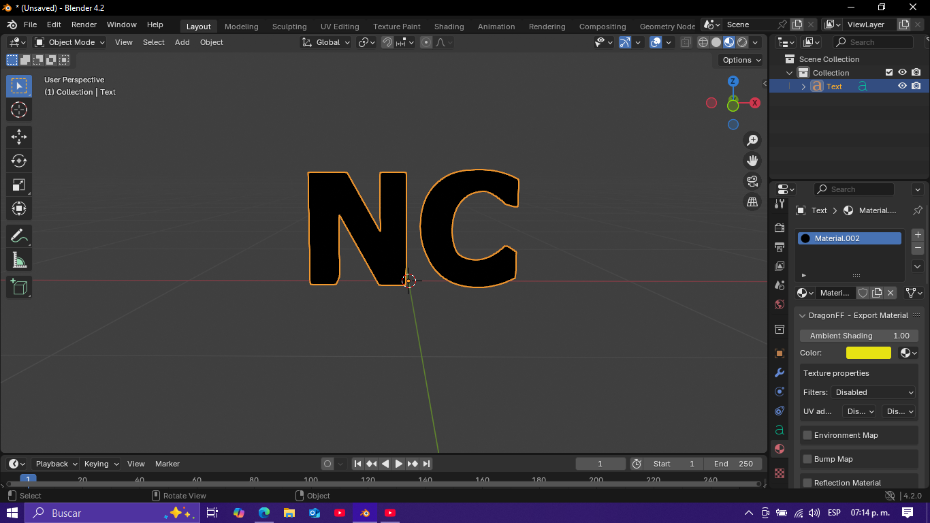Disable Text object in renders camera icon
Viewport: 930px width, 523px height.
916,86
